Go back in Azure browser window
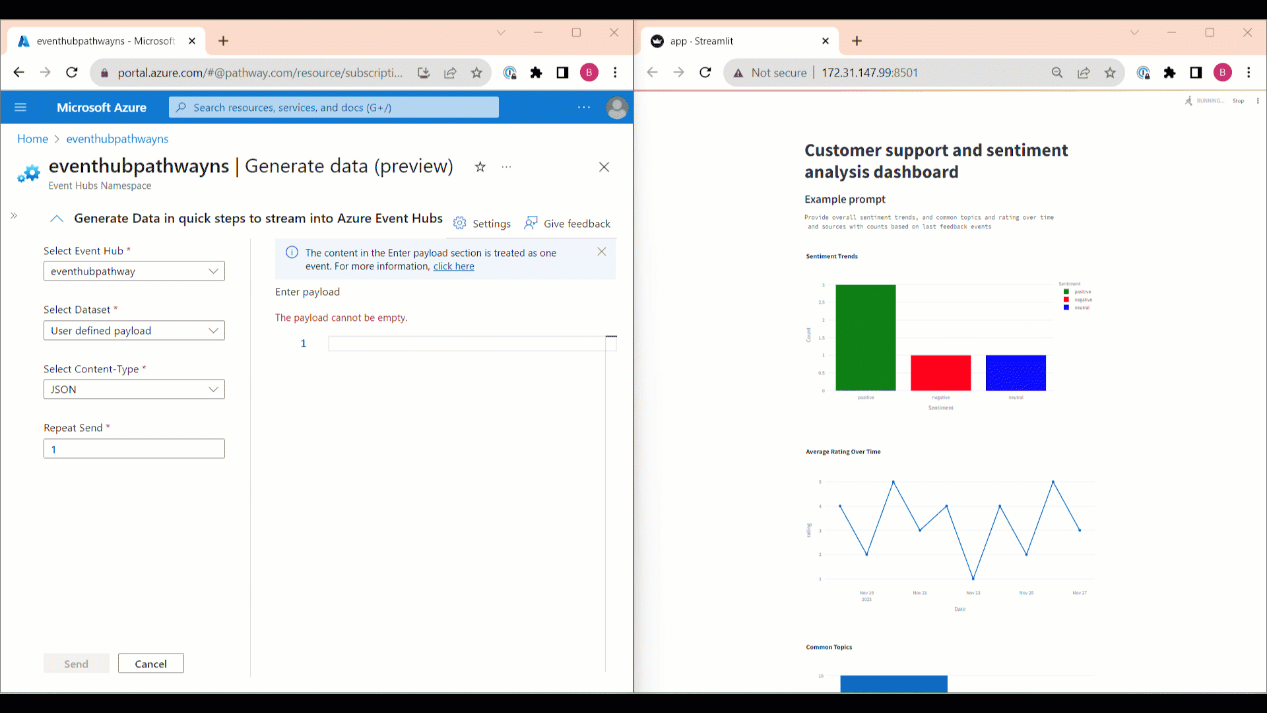This screenshot has width=1267, height=713. 19,73
